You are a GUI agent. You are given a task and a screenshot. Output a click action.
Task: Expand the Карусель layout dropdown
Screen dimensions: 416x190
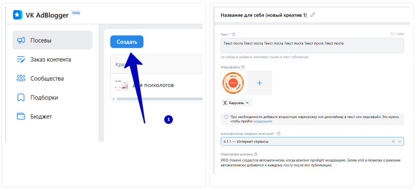pos(236,103)
